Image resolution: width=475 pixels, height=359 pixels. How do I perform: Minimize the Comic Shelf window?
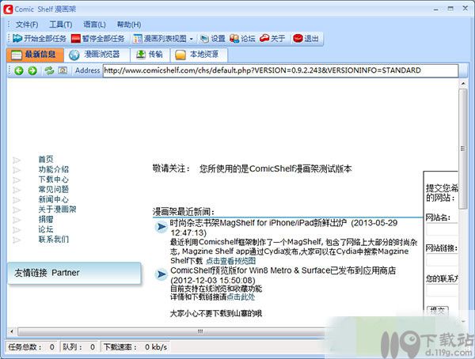[x=436, y=9]
